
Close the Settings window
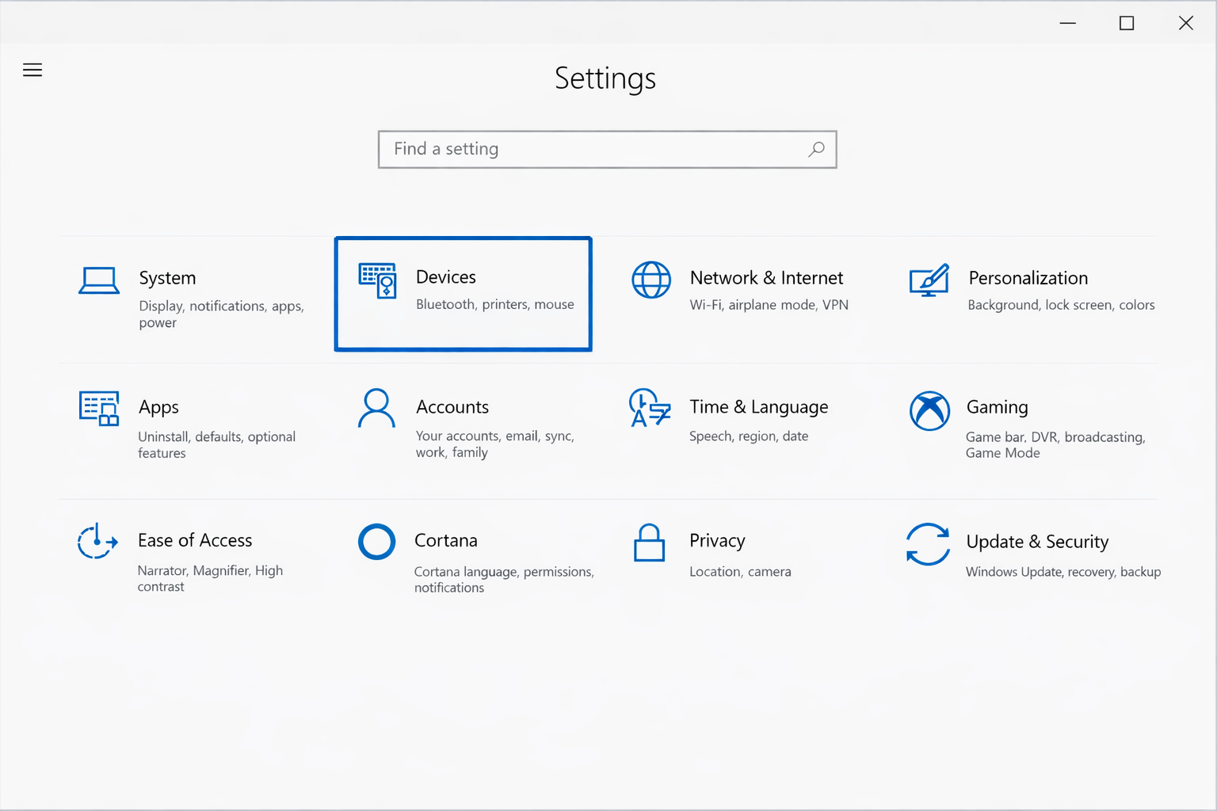[x=1185, y=23]
